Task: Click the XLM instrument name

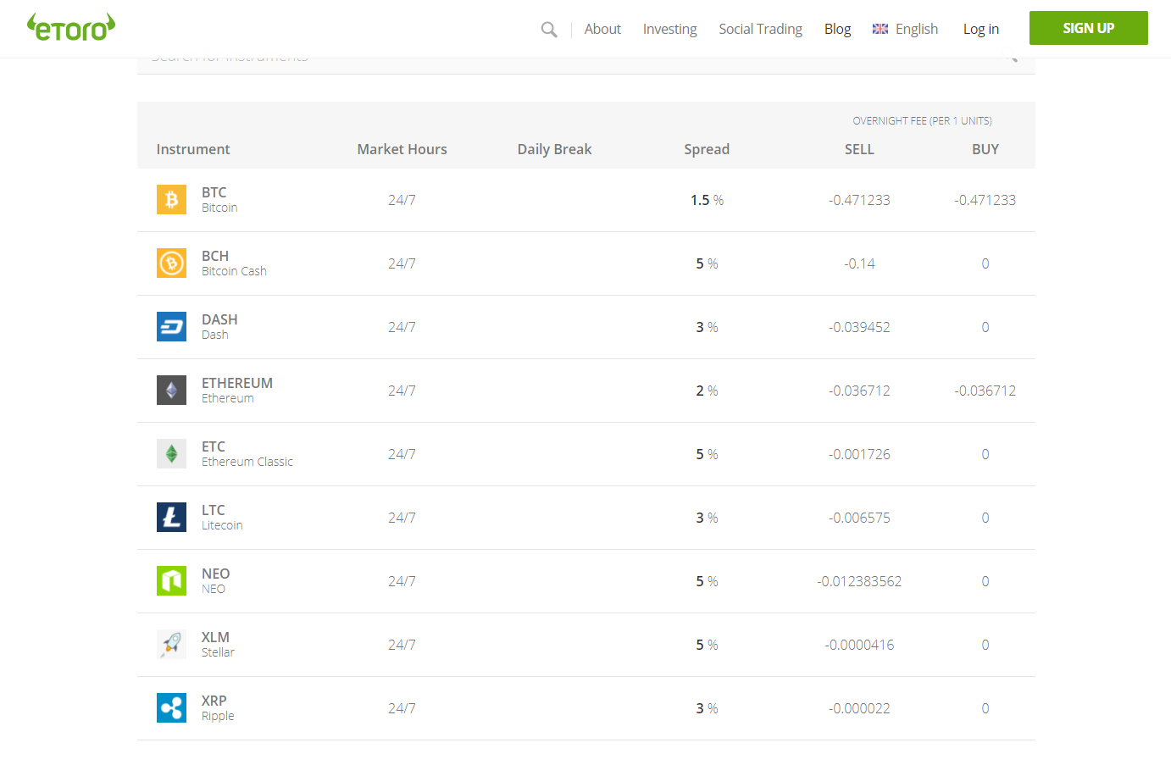Action: point(215,637)
